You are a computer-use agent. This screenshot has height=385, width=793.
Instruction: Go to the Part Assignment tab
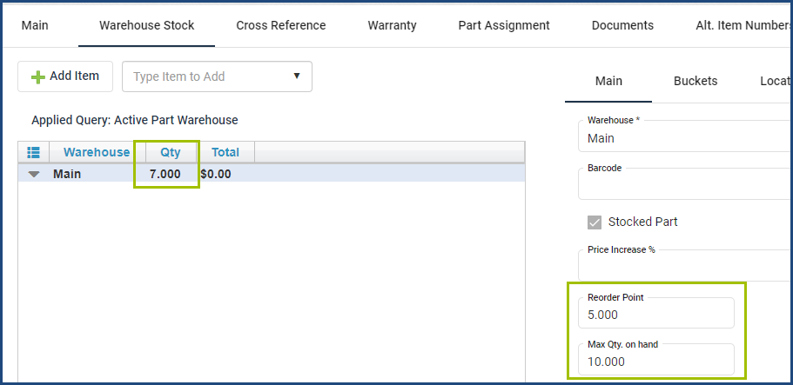point(504,25)
